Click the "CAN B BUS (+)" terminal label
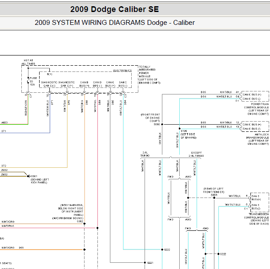 click(x=84, y=84)
